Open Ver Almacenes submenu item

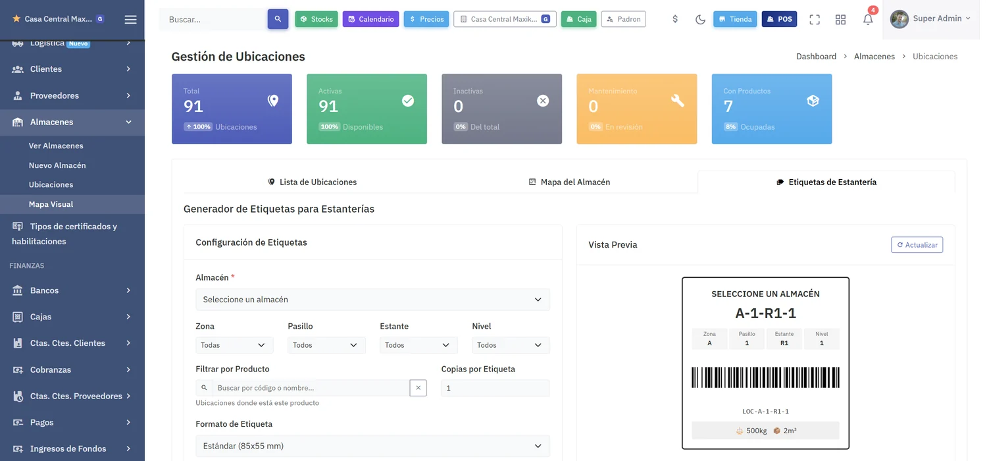coord(56,146)
